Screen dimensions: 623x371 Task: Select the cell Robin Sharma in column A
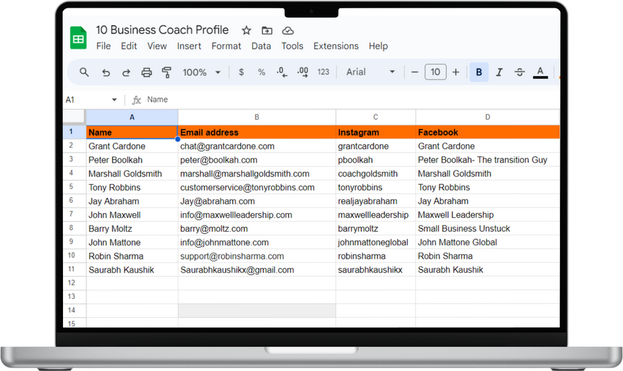(x=132, y=256)
